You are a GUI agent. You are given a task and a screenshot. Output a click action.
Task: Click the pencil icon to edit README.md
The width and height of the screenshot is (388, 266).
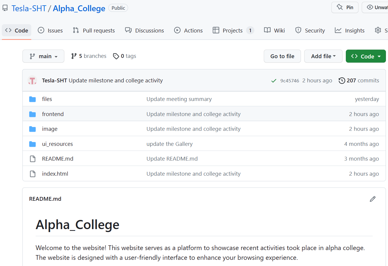[373, 199]
